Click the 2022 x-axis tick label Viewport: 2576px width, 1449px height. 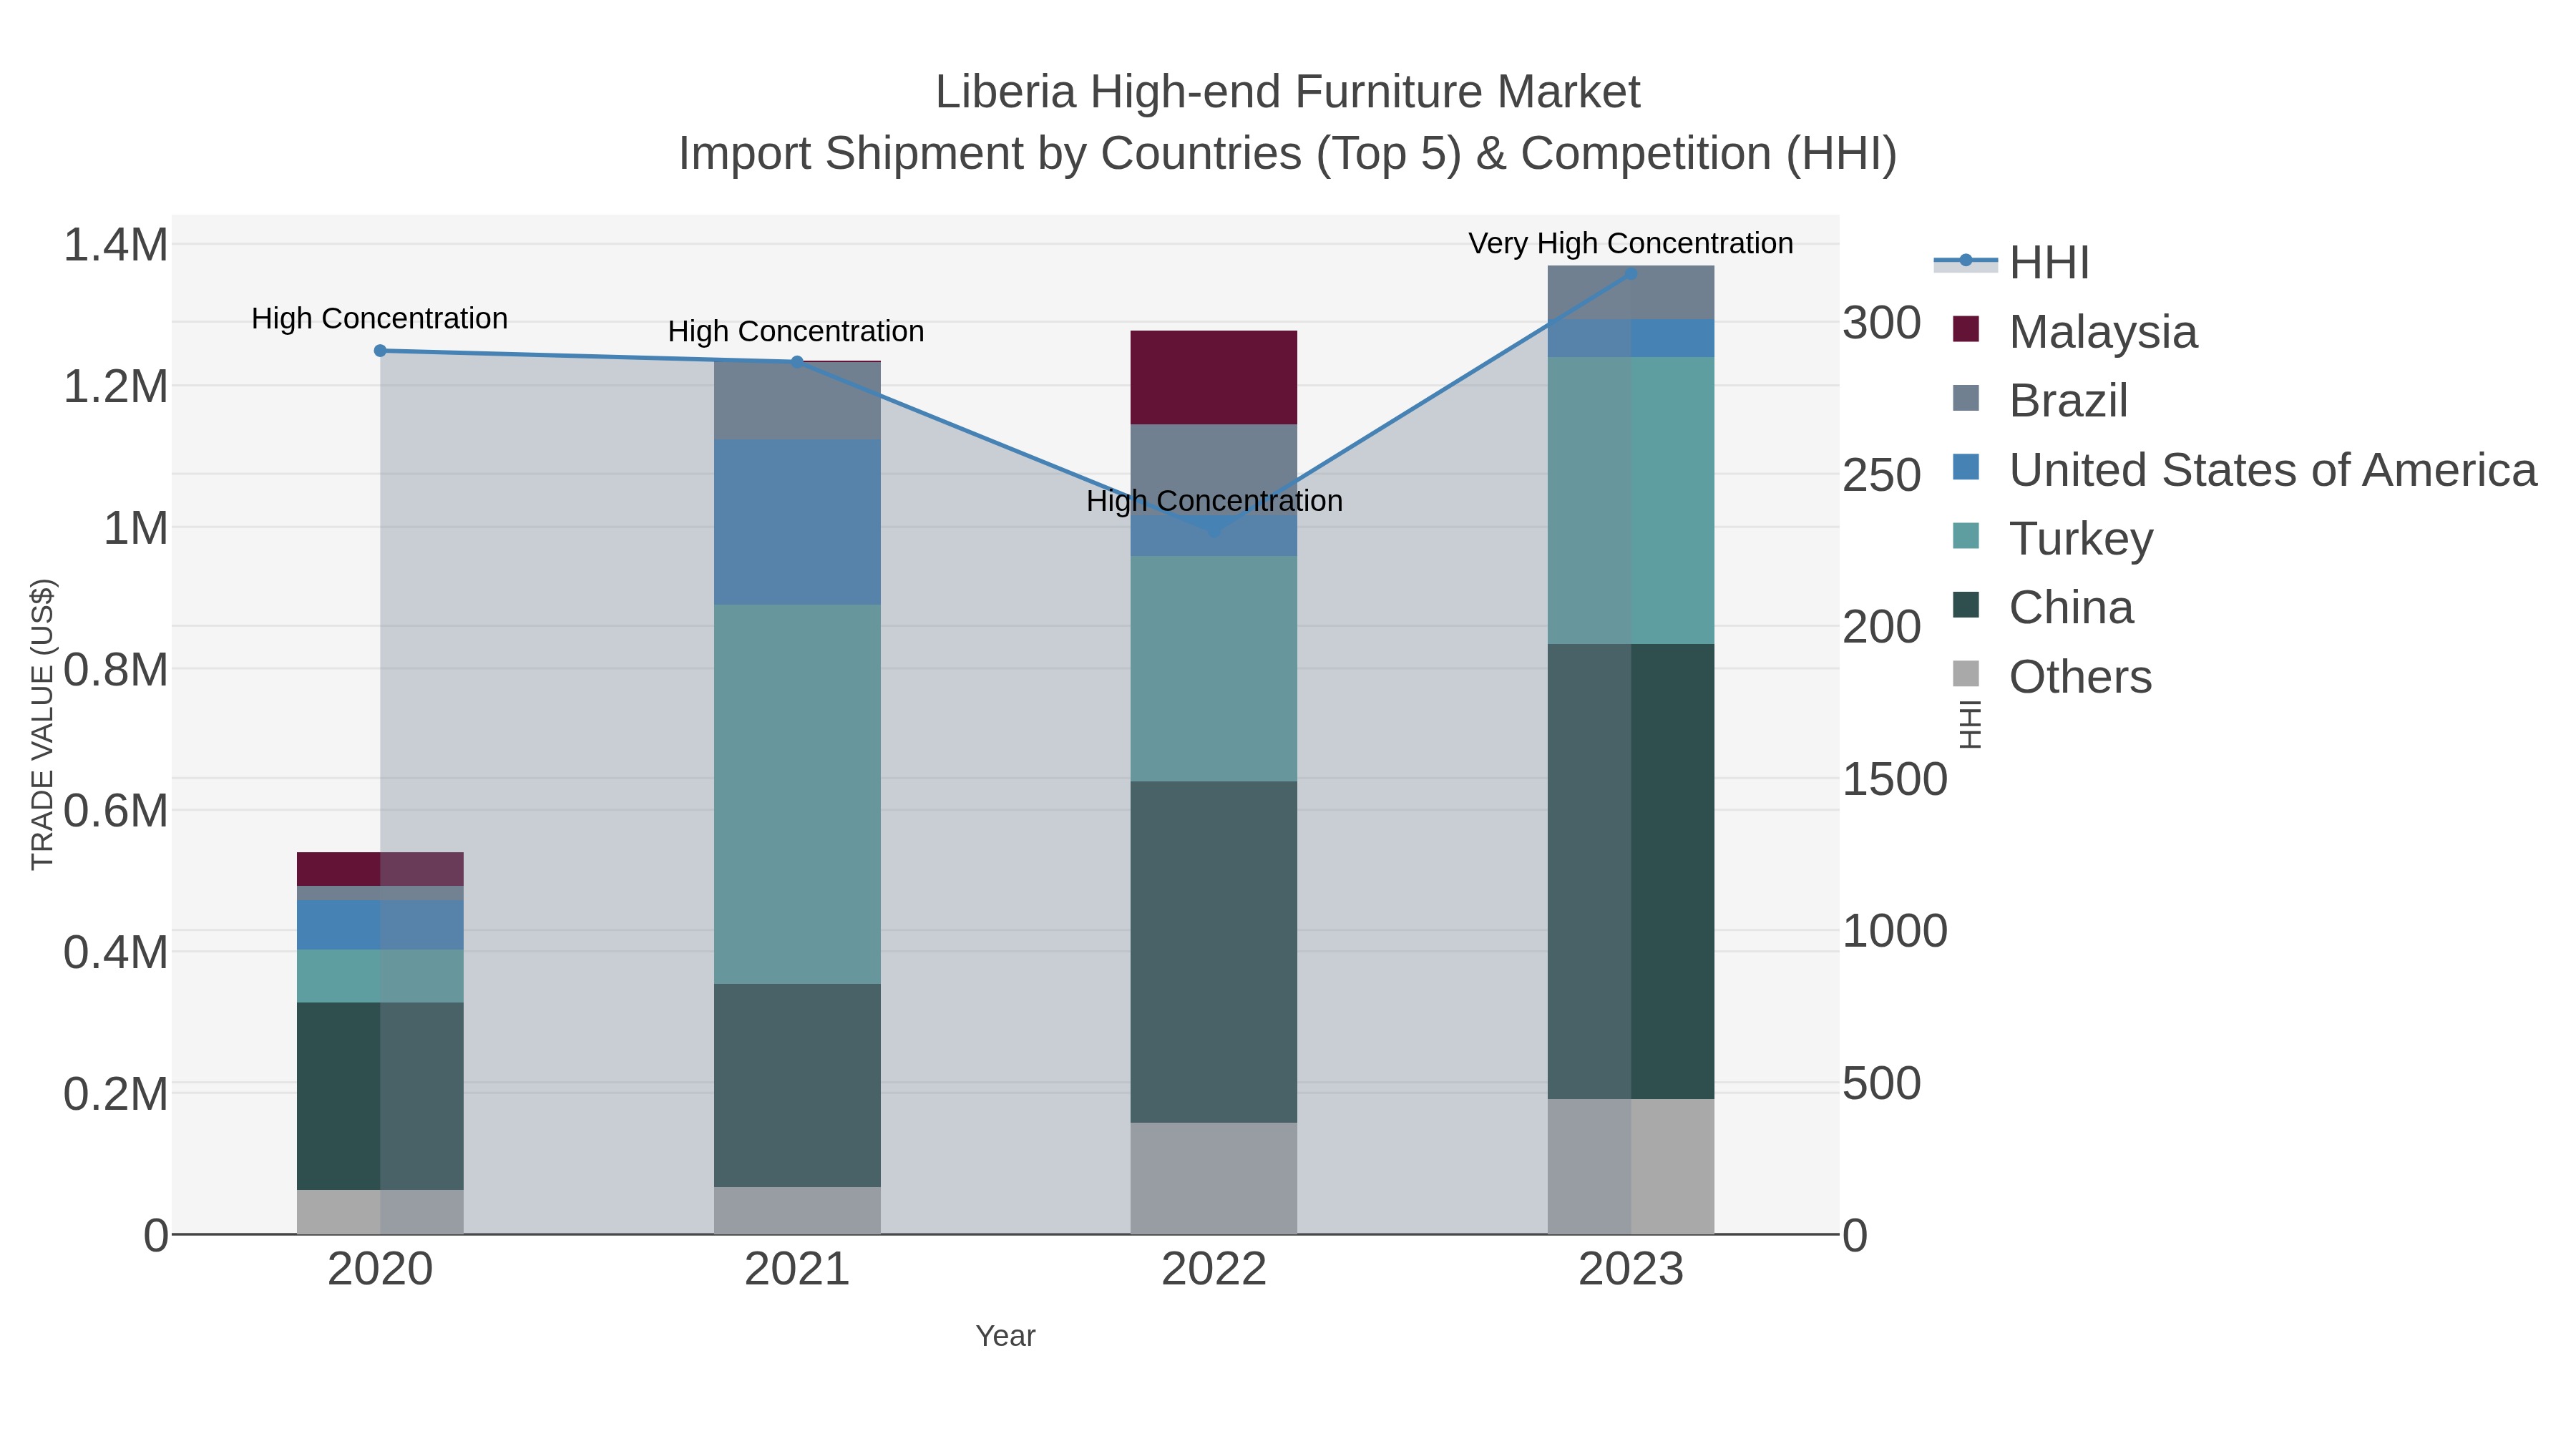click(1214, 1270)
